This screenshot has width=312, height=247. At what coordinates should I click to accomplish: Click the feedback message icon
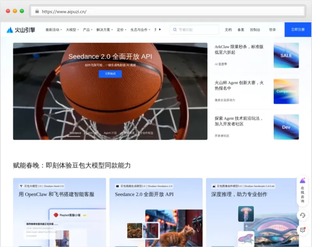pos(303,230)
